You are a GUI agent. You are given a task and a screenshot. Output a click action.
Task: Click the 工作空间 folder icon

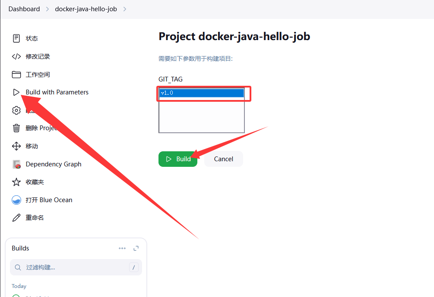16,75
